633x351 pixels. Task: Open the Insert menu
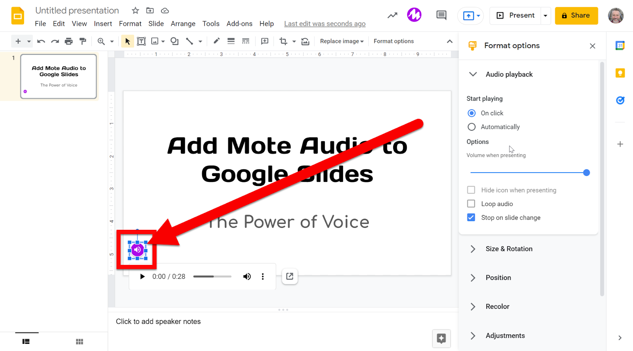tap(103, 24)
